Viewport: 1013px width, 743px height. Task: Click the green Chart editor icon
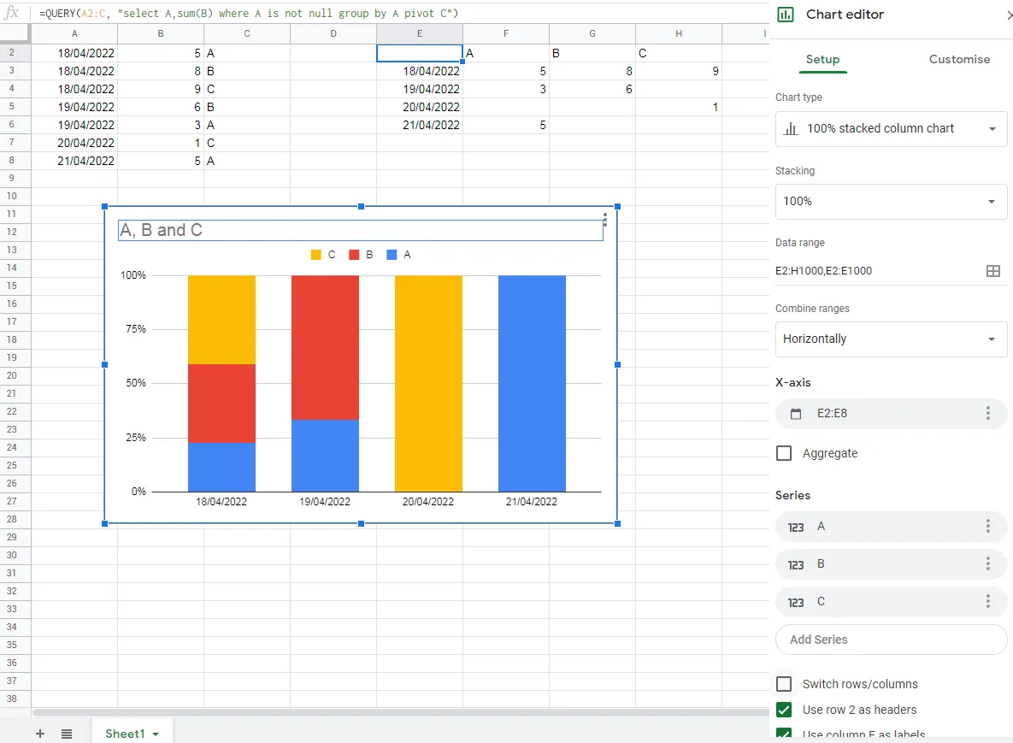pos(786,15)
